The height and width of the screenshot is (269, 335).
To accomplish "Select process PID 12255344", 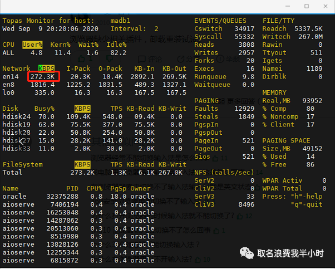I will pos(62,252).
